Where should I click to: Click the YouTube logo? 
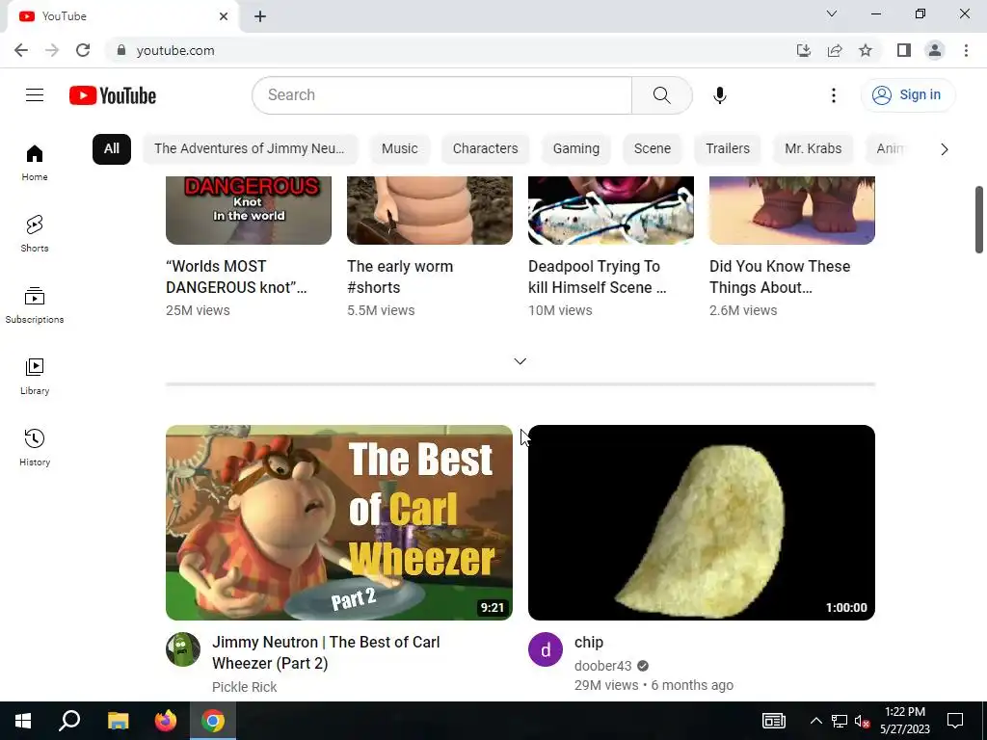(x=113, y=95)
